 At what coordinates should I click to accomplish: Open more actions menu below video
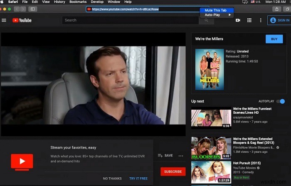pyautogui.click(x=181, y=156)
